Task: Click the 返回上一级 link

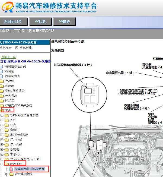Action: tap(8, 57)
